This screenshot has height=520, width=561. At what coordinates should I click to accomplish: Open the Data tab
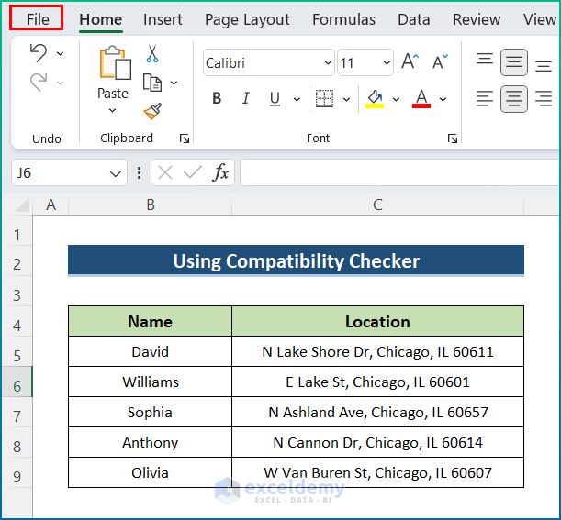click(x=413, y=19)
